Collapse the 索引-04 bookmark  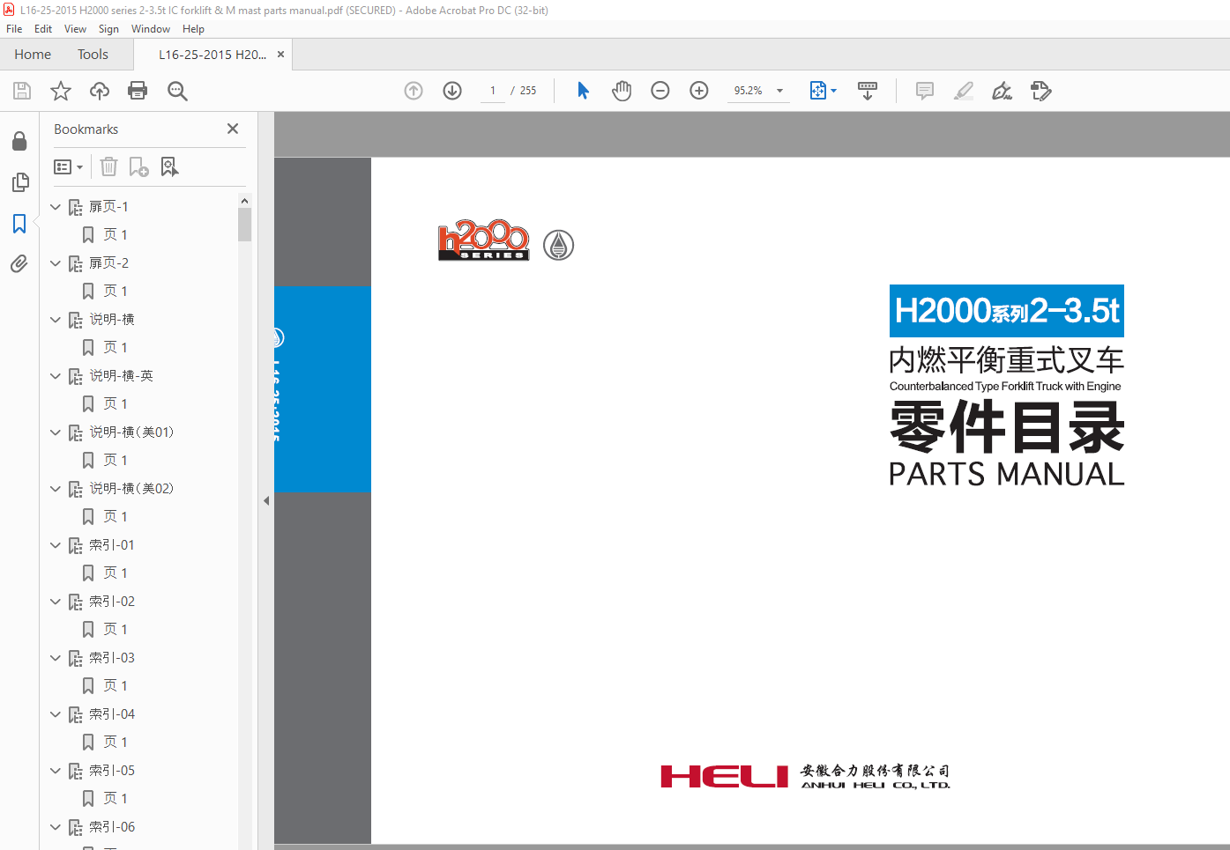coord(56,714)
